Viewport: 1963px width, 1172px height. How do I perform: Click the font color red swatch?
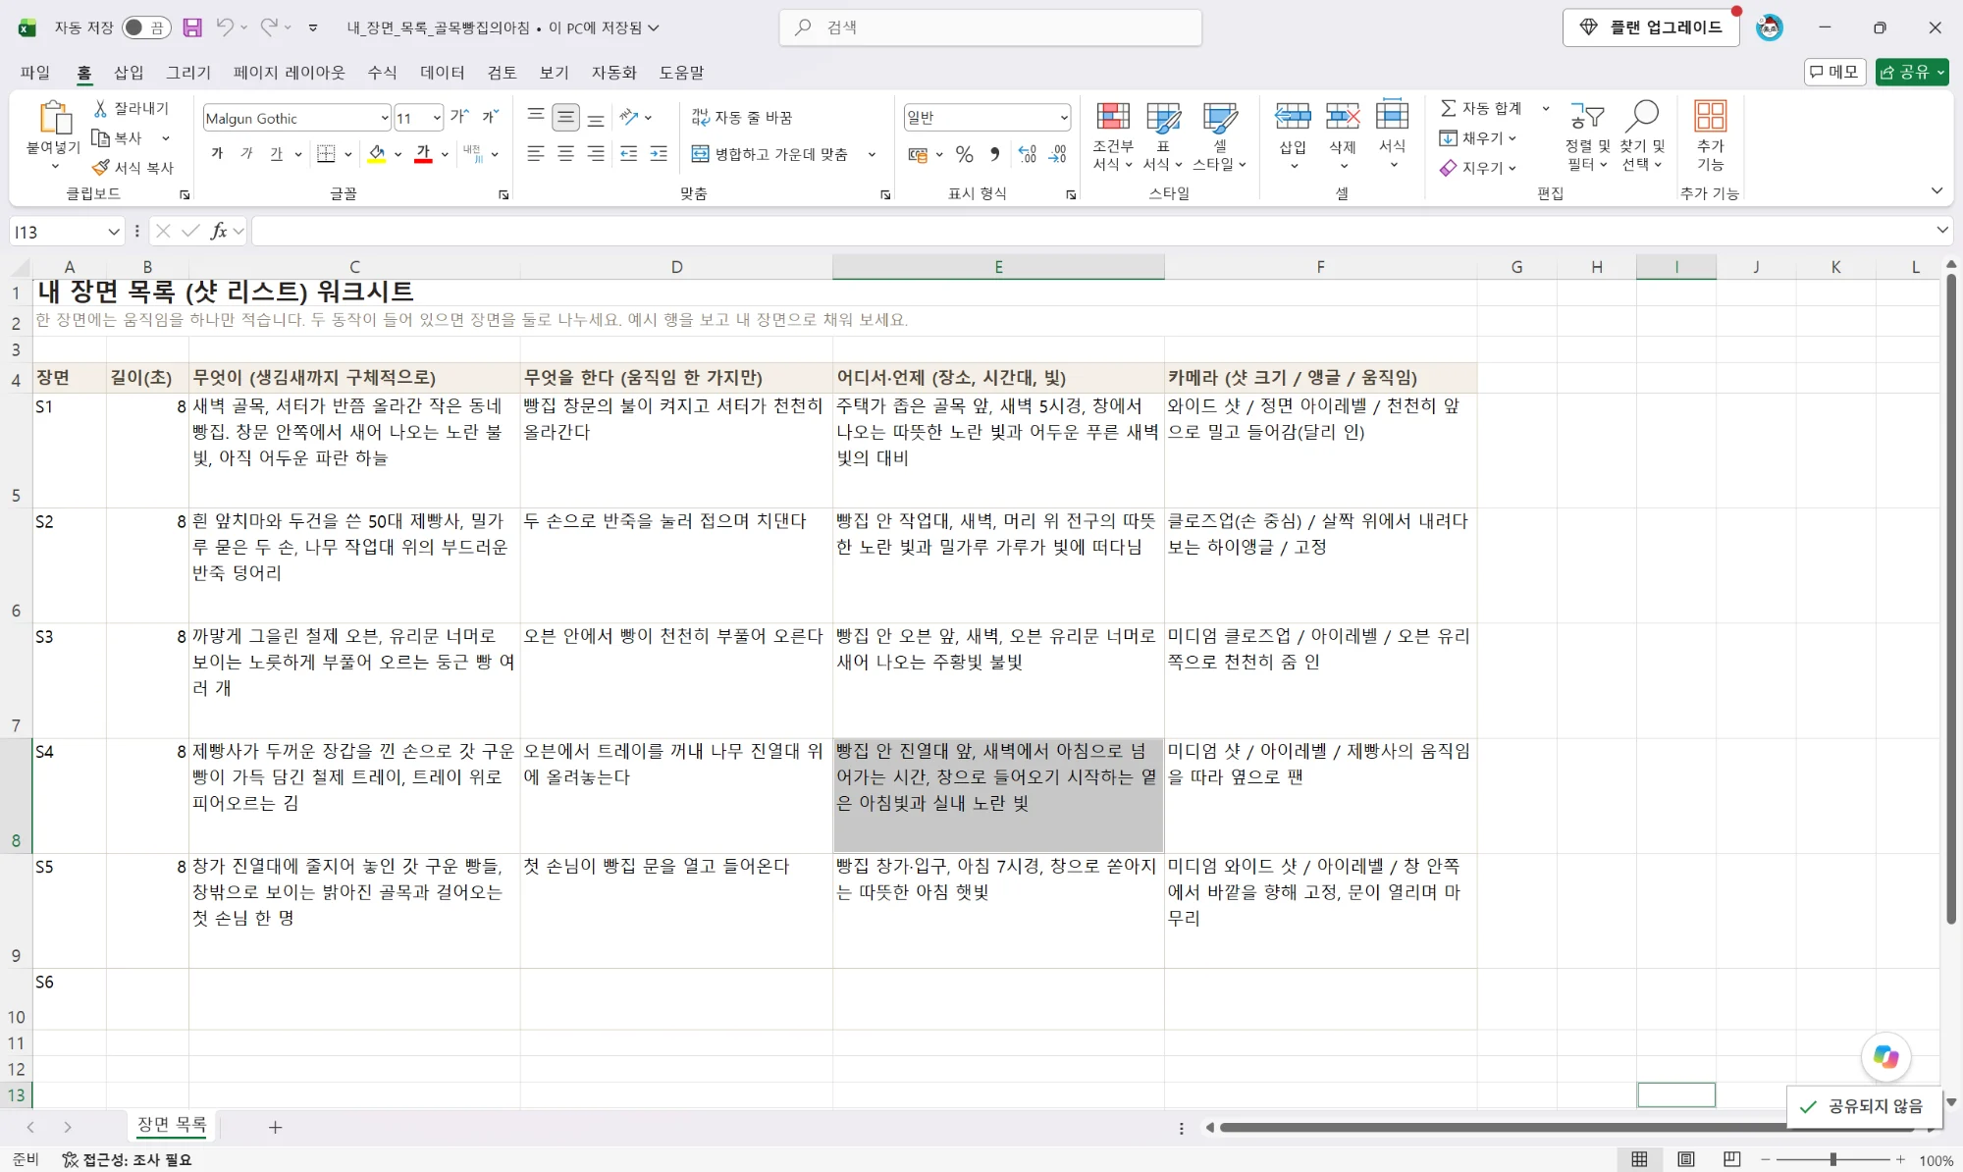tap(423, 154)
